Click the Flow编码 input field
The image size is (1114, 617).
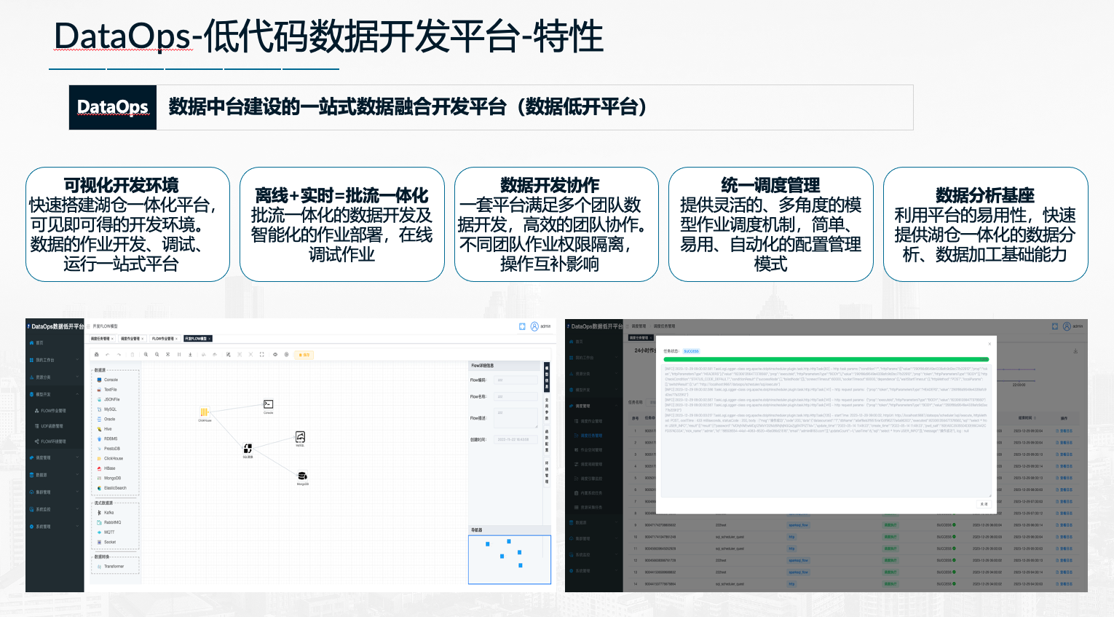tap(515, 380)
